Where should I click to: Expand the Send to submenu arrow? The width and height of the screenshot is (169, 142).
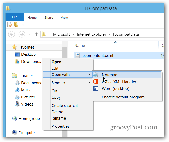coord(89,83)
